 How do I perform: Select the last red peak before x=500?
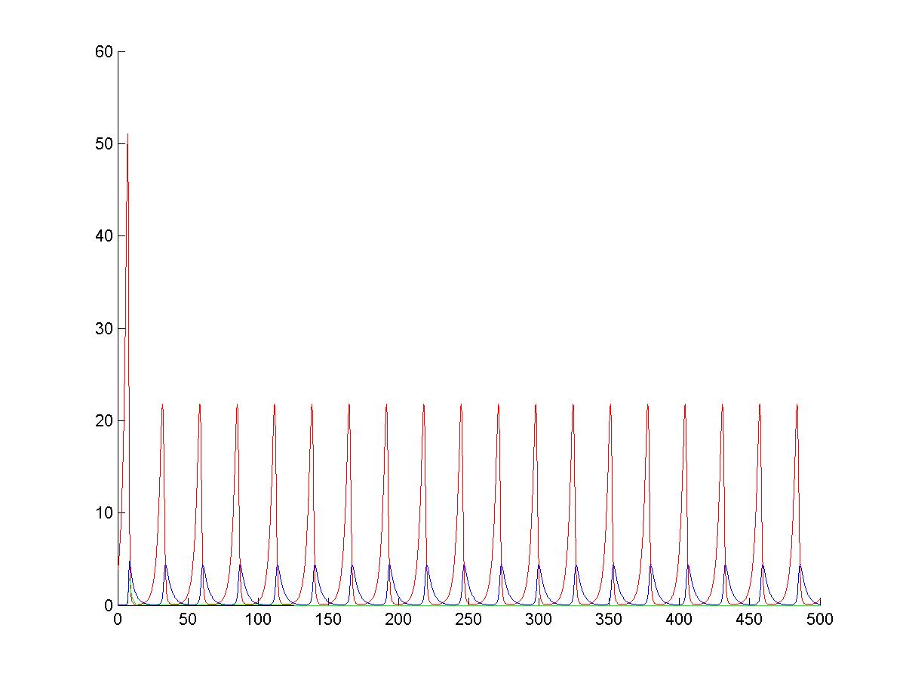click(797, 405)
